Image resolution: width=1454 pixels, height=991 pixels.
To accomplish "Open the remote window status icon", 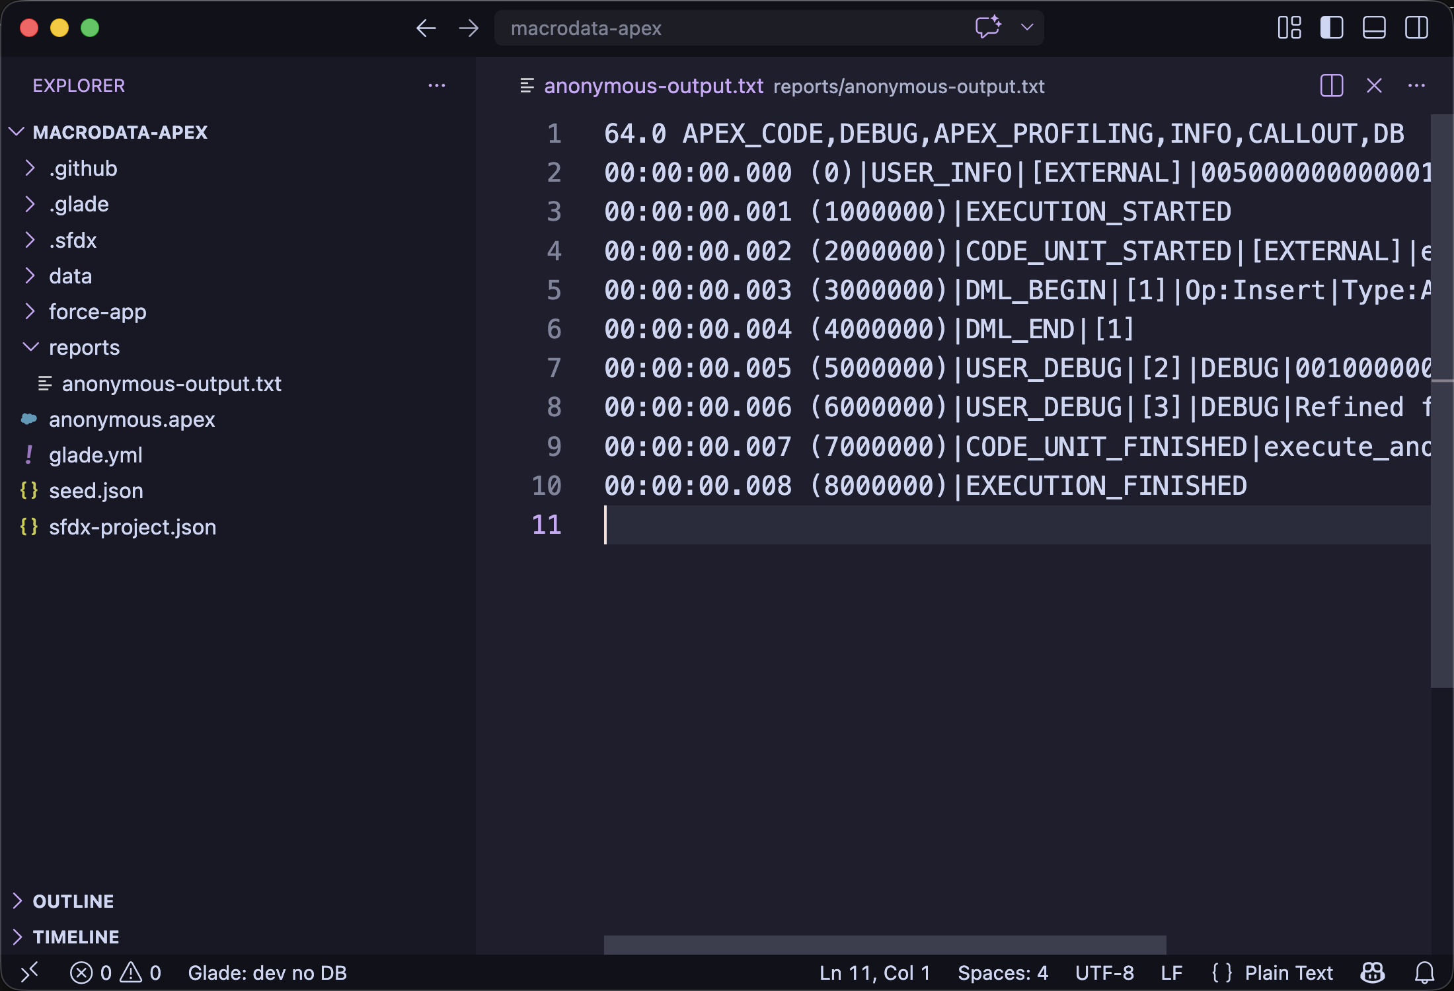I will [29, 973].
